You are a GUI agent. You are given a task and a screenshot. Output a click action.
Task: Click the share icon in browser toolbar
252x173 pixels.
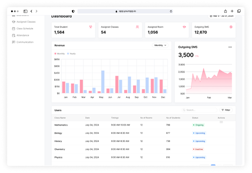tap(225, 11)
